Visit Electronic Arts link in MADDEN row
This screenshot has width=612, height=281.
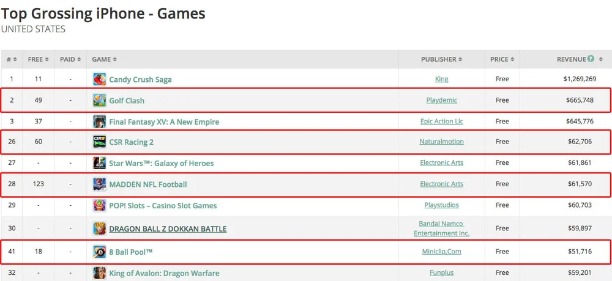pos(441,184)
